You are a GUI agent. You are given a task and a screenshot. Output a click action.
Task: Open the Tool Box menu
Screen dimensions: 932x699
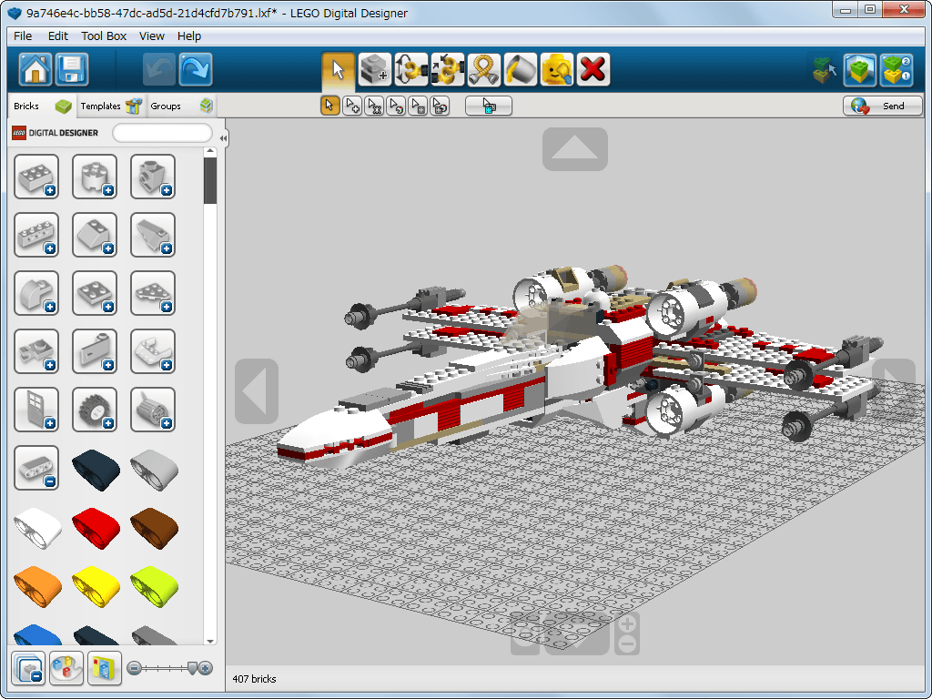pyautogui.click(x=104, y=36)
